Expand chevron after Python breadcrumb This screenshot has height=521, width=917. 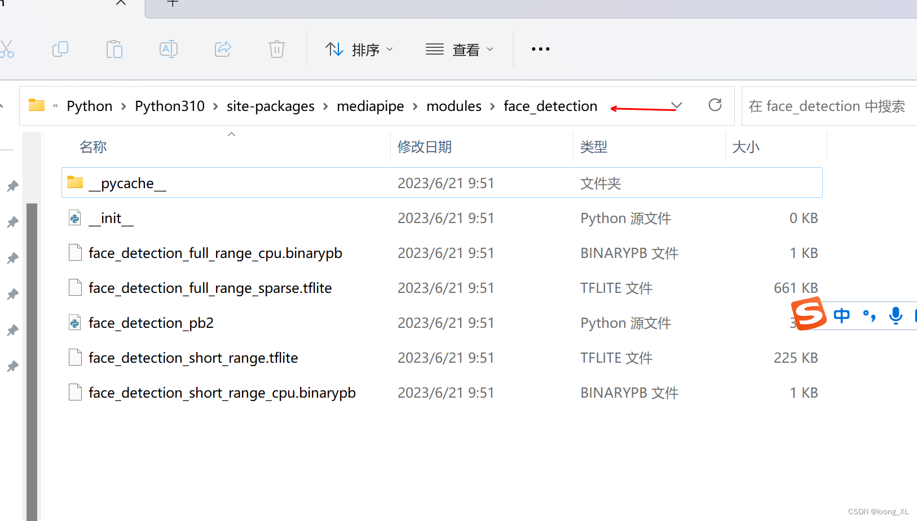pos(124,106)
